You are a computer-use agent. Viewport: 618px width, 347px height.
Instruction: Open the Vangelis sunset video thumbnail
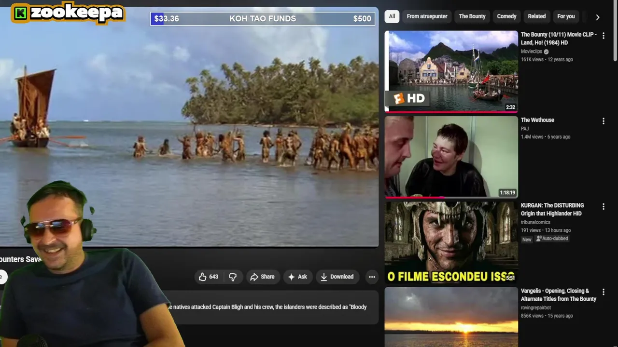451,317
